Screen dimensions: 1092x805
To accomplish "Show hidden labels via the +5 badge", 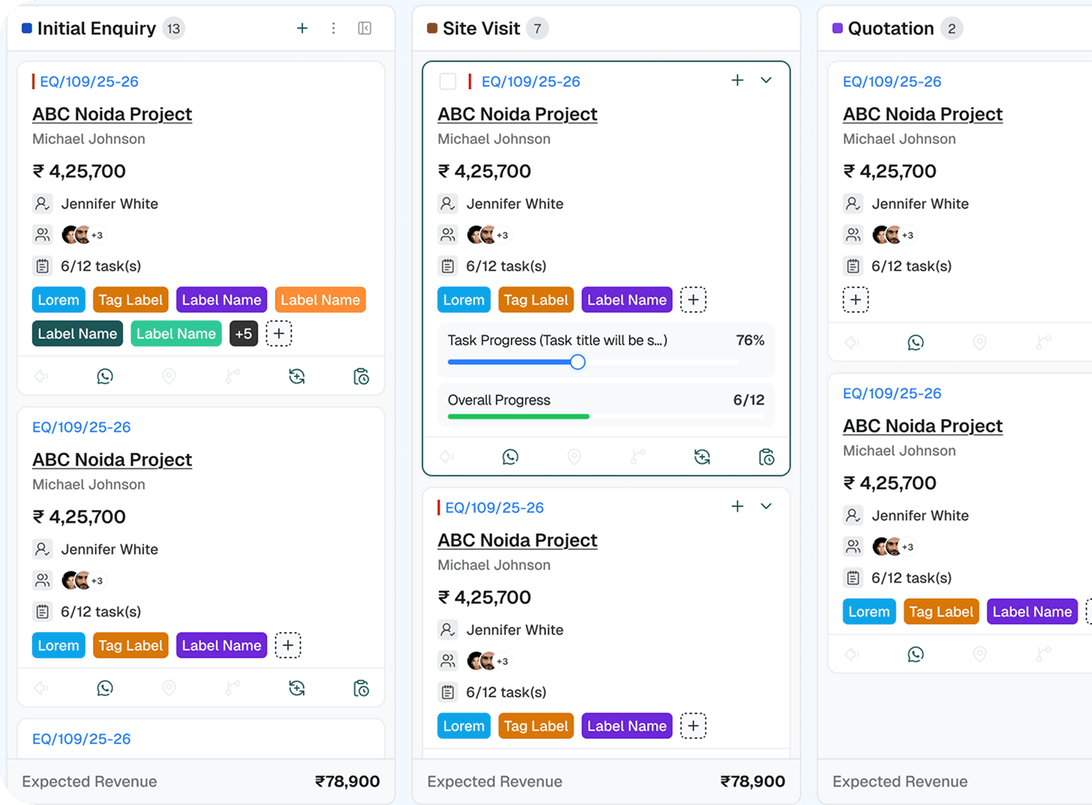I will 244,334.
